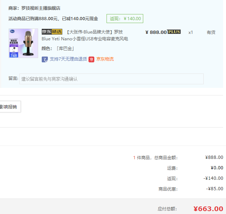Focus the 留言 message input field
The image size is (226, 214).
112,79
